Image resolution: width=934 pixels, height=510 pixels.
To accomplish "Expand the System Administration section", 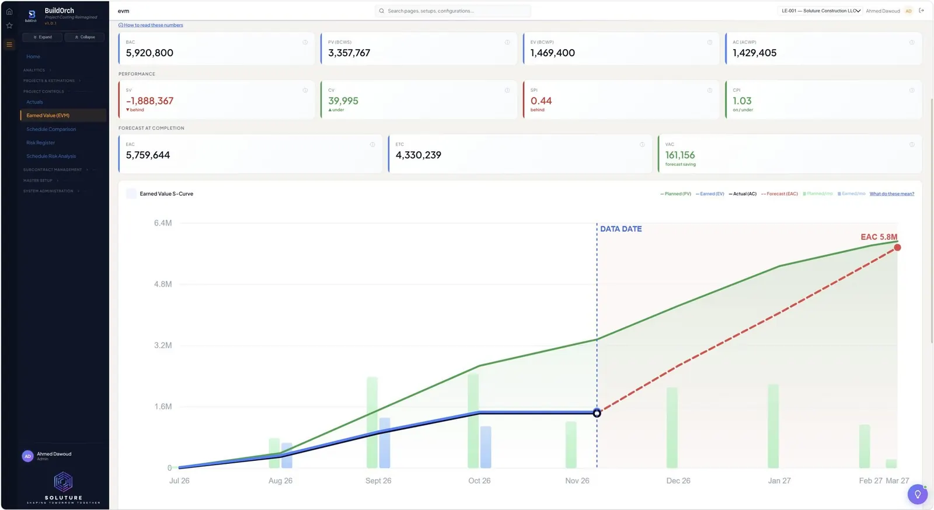I will pyautogui.click(x=51, y=191).
